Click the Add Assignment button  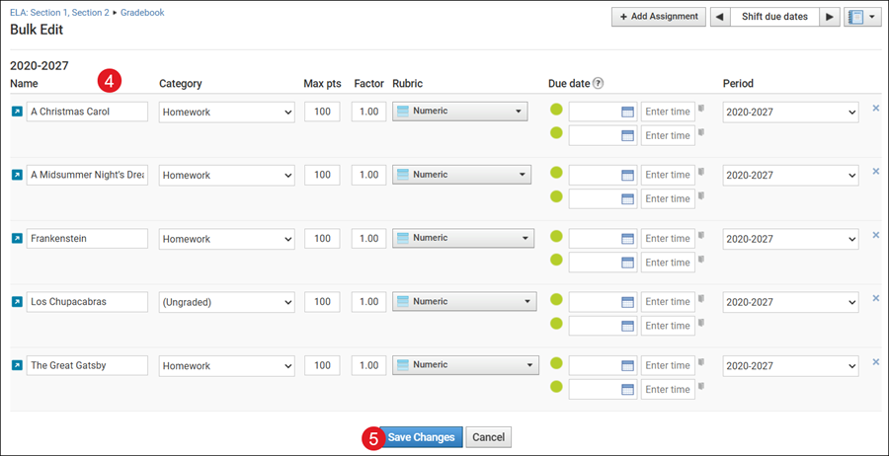[658, 17]
